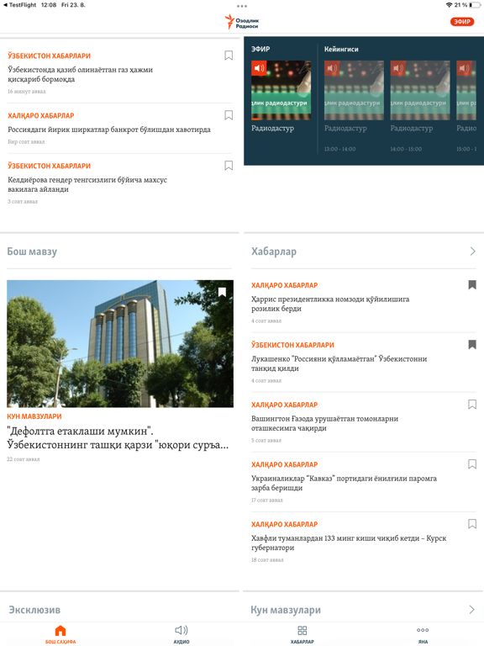Open Лукашенко Ўзбекистонни танқид қилди article
Viewport: 484px width, 646px height.
(x=339, y=363)
